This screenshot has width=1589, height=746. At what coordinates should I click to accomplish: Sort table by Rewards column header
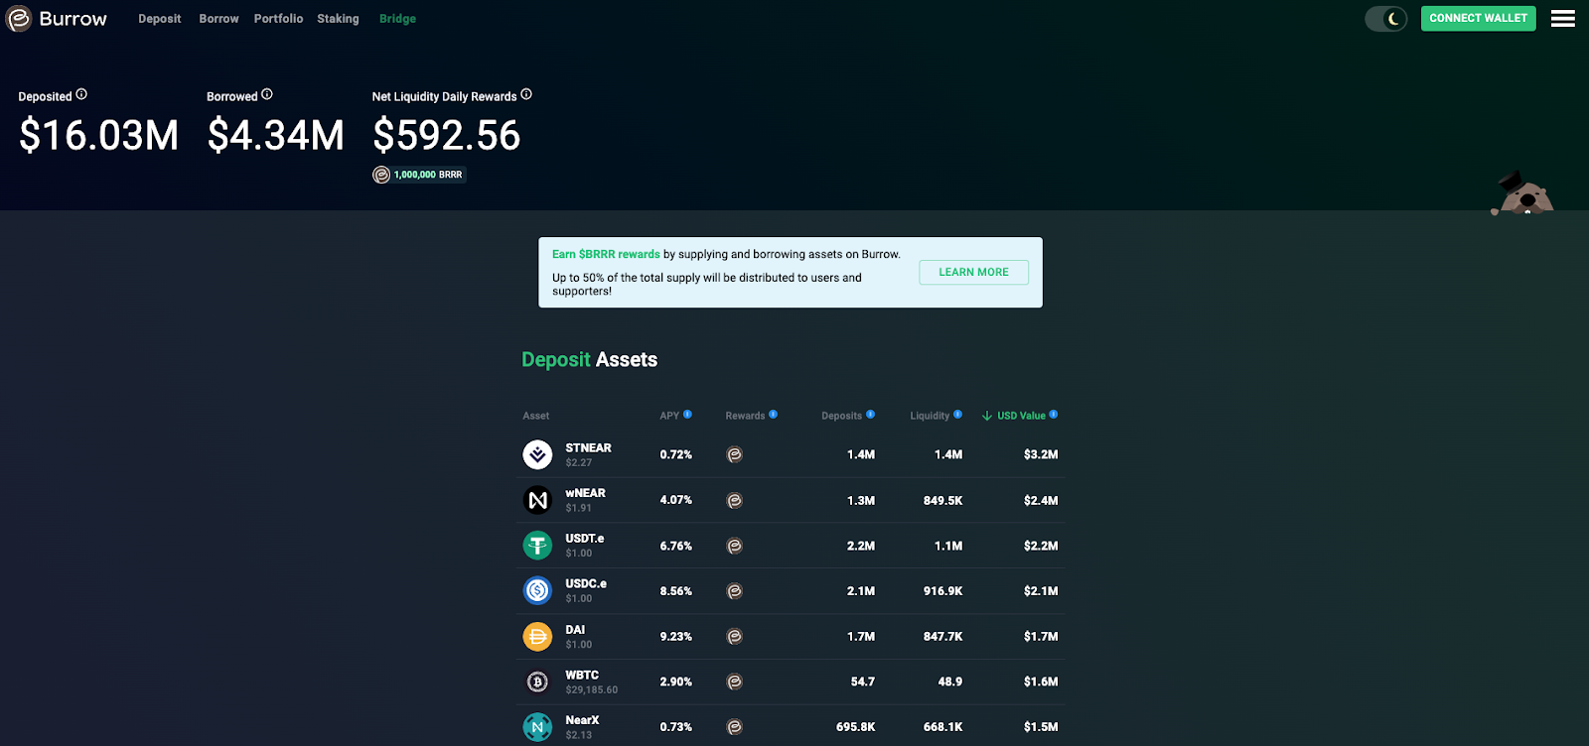pyautogui.click(x=745, y=416)
